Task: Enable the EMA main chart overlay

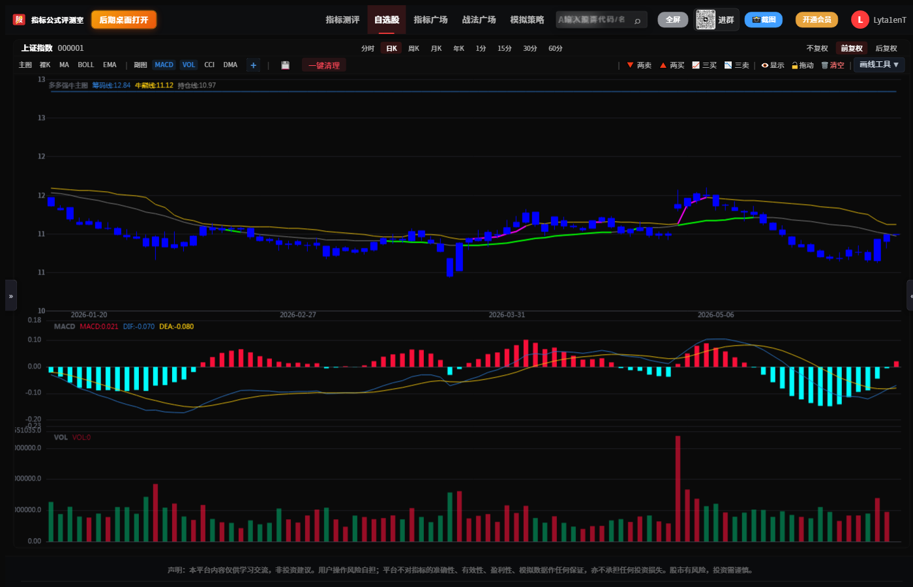Action: point(110,65)
